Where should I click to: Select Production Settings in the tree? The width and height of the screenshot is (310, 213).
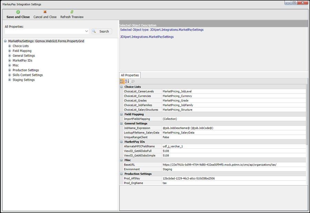point(26,70)
